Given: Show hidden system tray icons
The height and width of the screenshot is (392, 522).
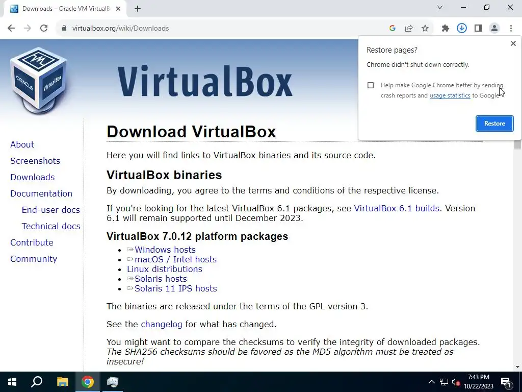Looking at the screenshot, I should click(431, 382).
